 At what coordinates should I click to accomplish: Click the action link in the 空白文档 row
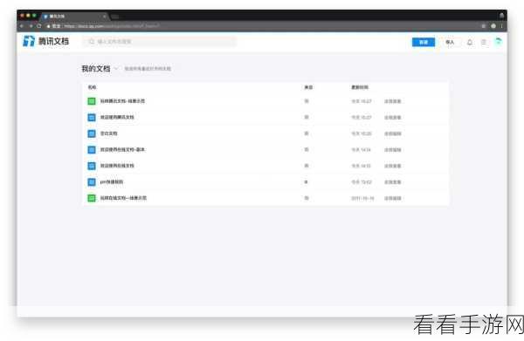[x=393, y=133]
